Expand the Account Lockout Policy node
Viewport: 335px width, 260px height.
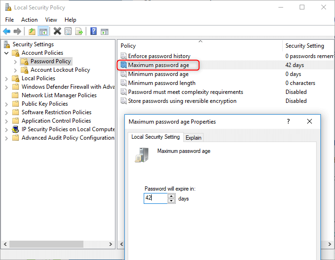(x=16, y=70)
